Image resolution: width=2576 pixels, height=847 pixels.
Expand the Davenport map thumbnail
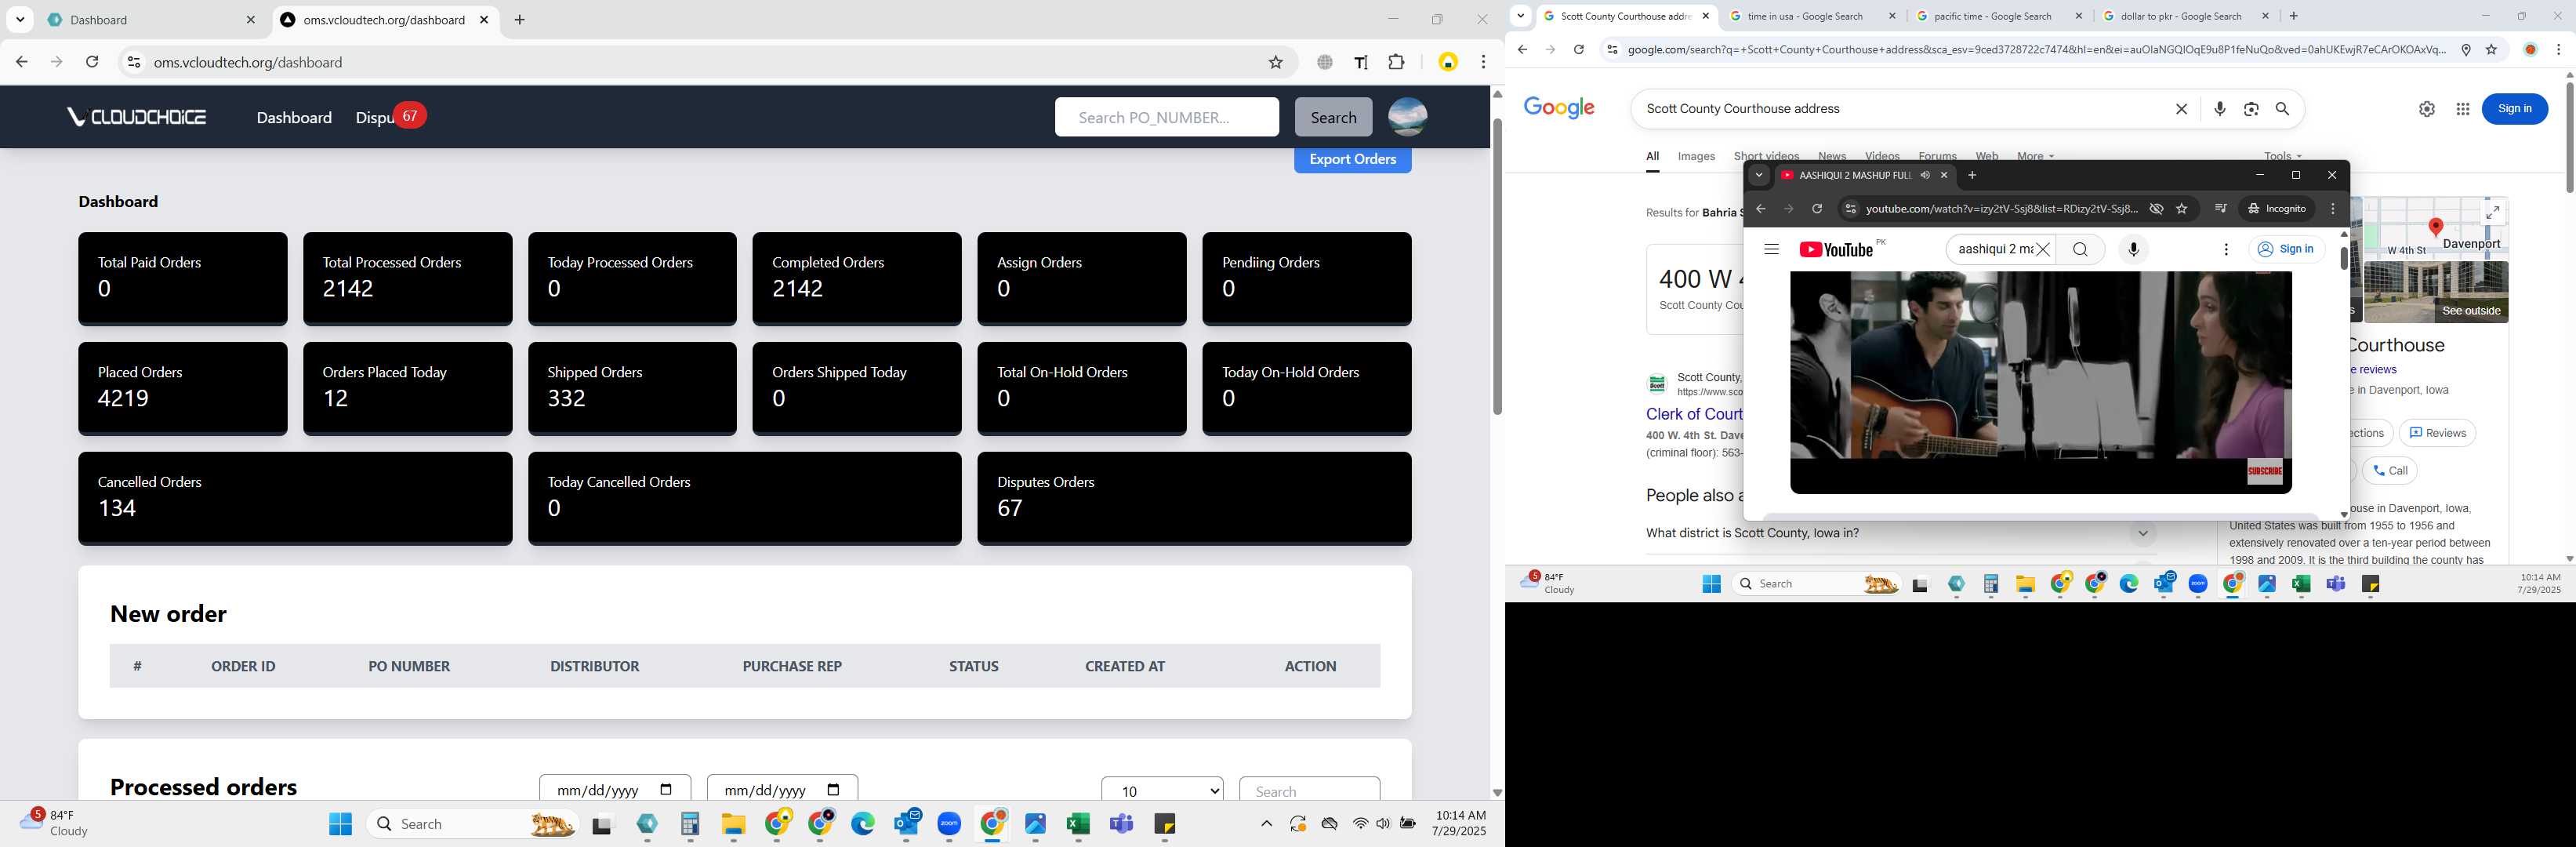point(2493,212)
